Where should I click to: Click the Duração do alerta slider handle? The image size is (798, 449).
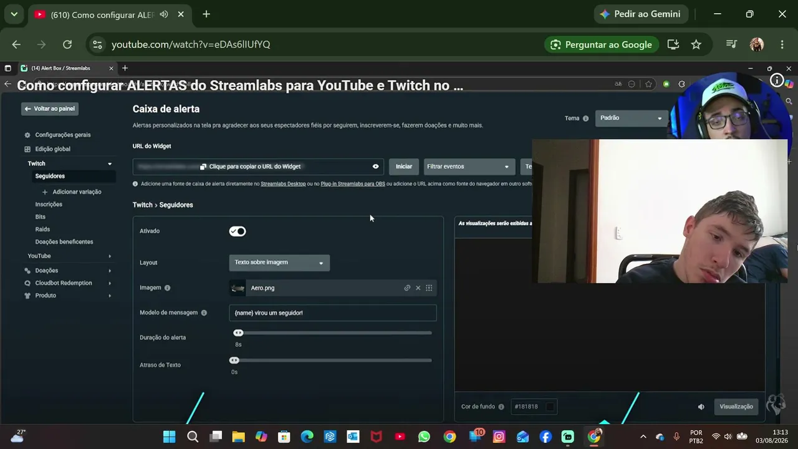pyautogui.click(x=238, y=333)
